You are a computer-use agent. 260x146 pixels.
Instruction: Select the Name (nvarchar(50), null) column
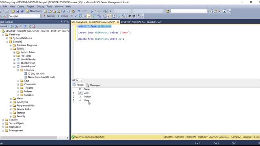click(41, 77)
